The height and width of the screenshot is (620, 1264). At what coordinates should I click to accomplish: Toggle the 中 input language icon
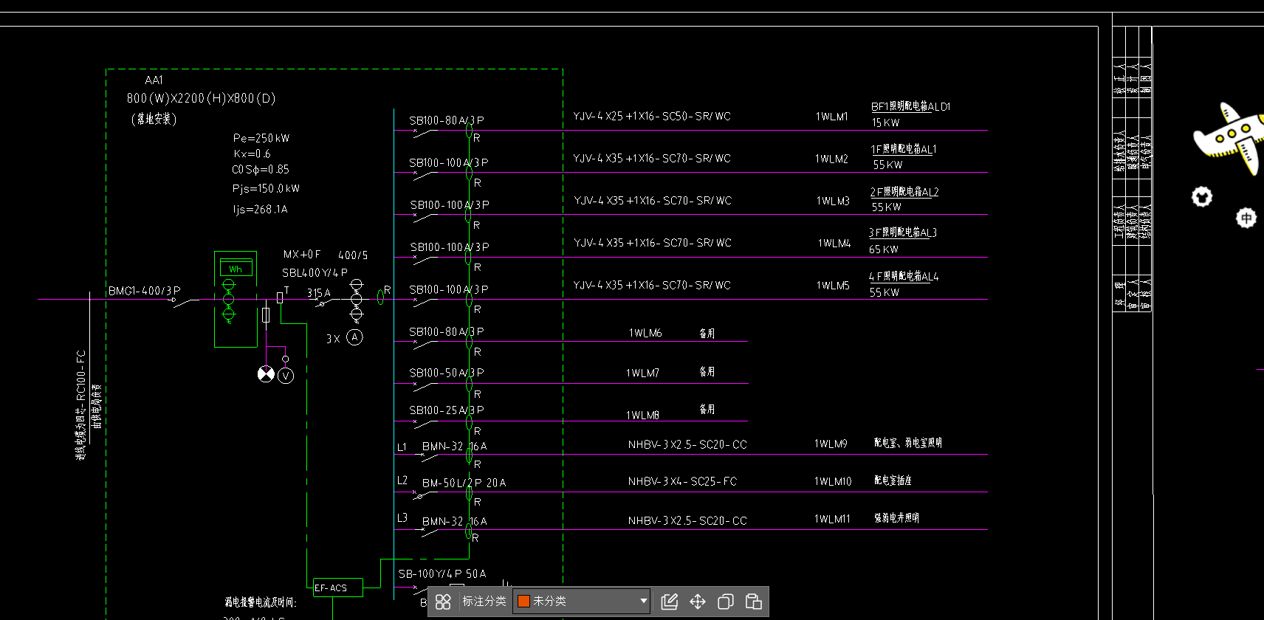tap(1246, 218)
